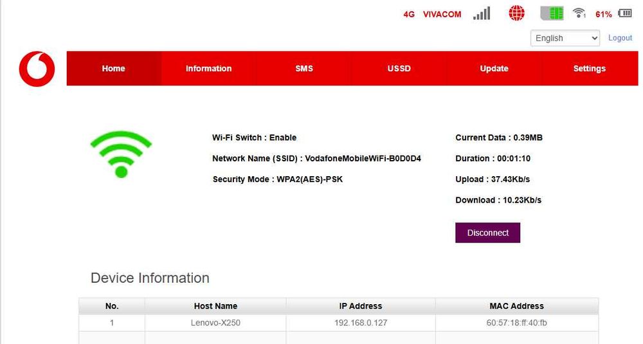Open the English language dropdown

click(x=565, y=38)
